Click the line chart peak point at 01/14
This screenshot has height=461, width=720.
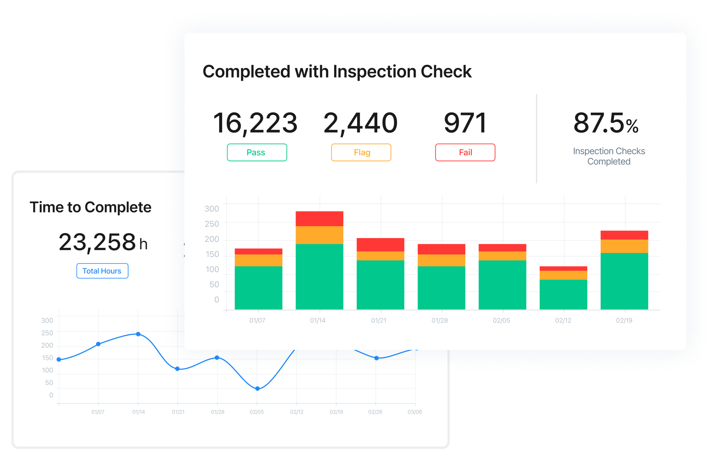point(138,334)
